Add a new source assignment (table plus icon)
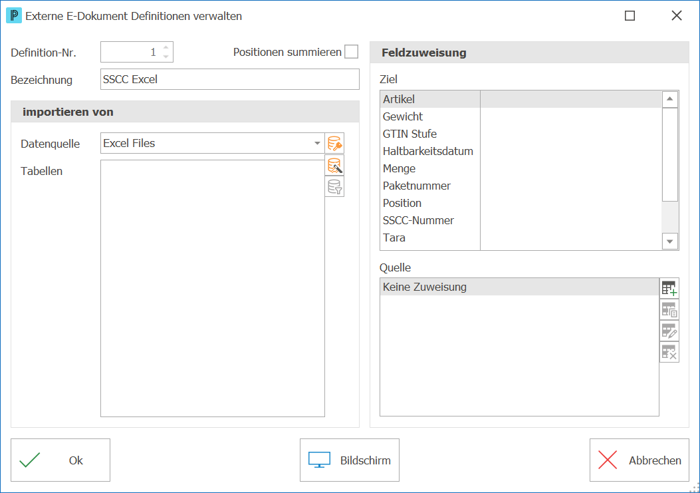The width and height of the screenshot is (700, 493). (669, 288)
